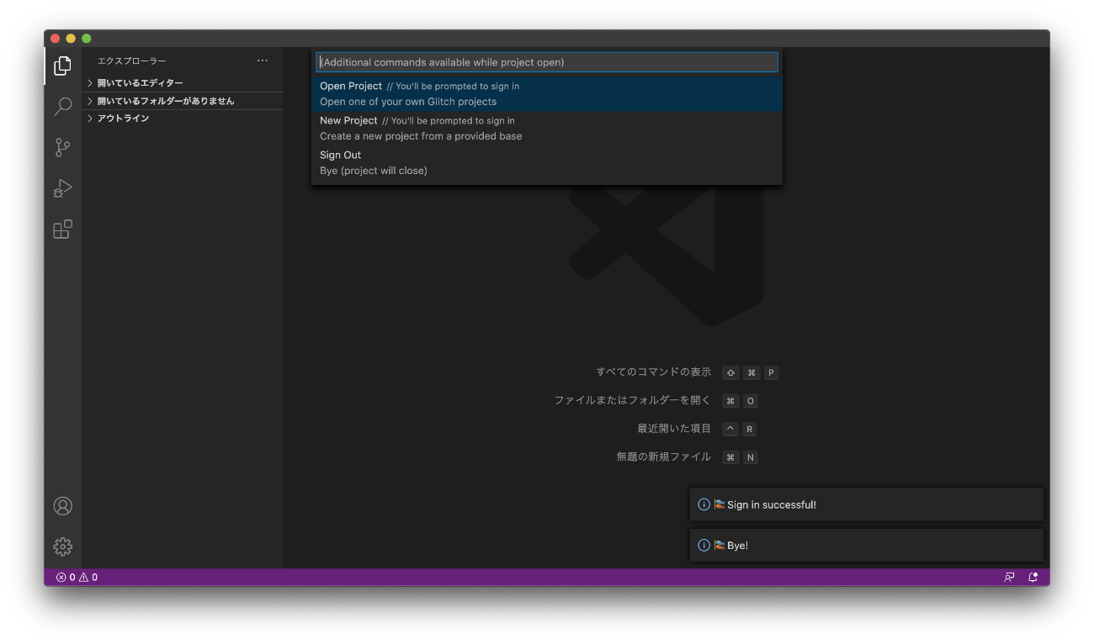Expand the 開いているエディター section
1094x644 pixels.
click(x=183, y=83)
